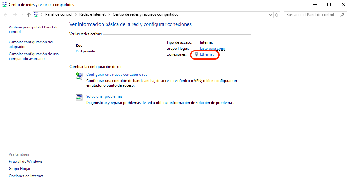Click the search magnifier icon
The height and width of the screenshot is (184, 350).
pyautogui.click(x=342, y=15)
